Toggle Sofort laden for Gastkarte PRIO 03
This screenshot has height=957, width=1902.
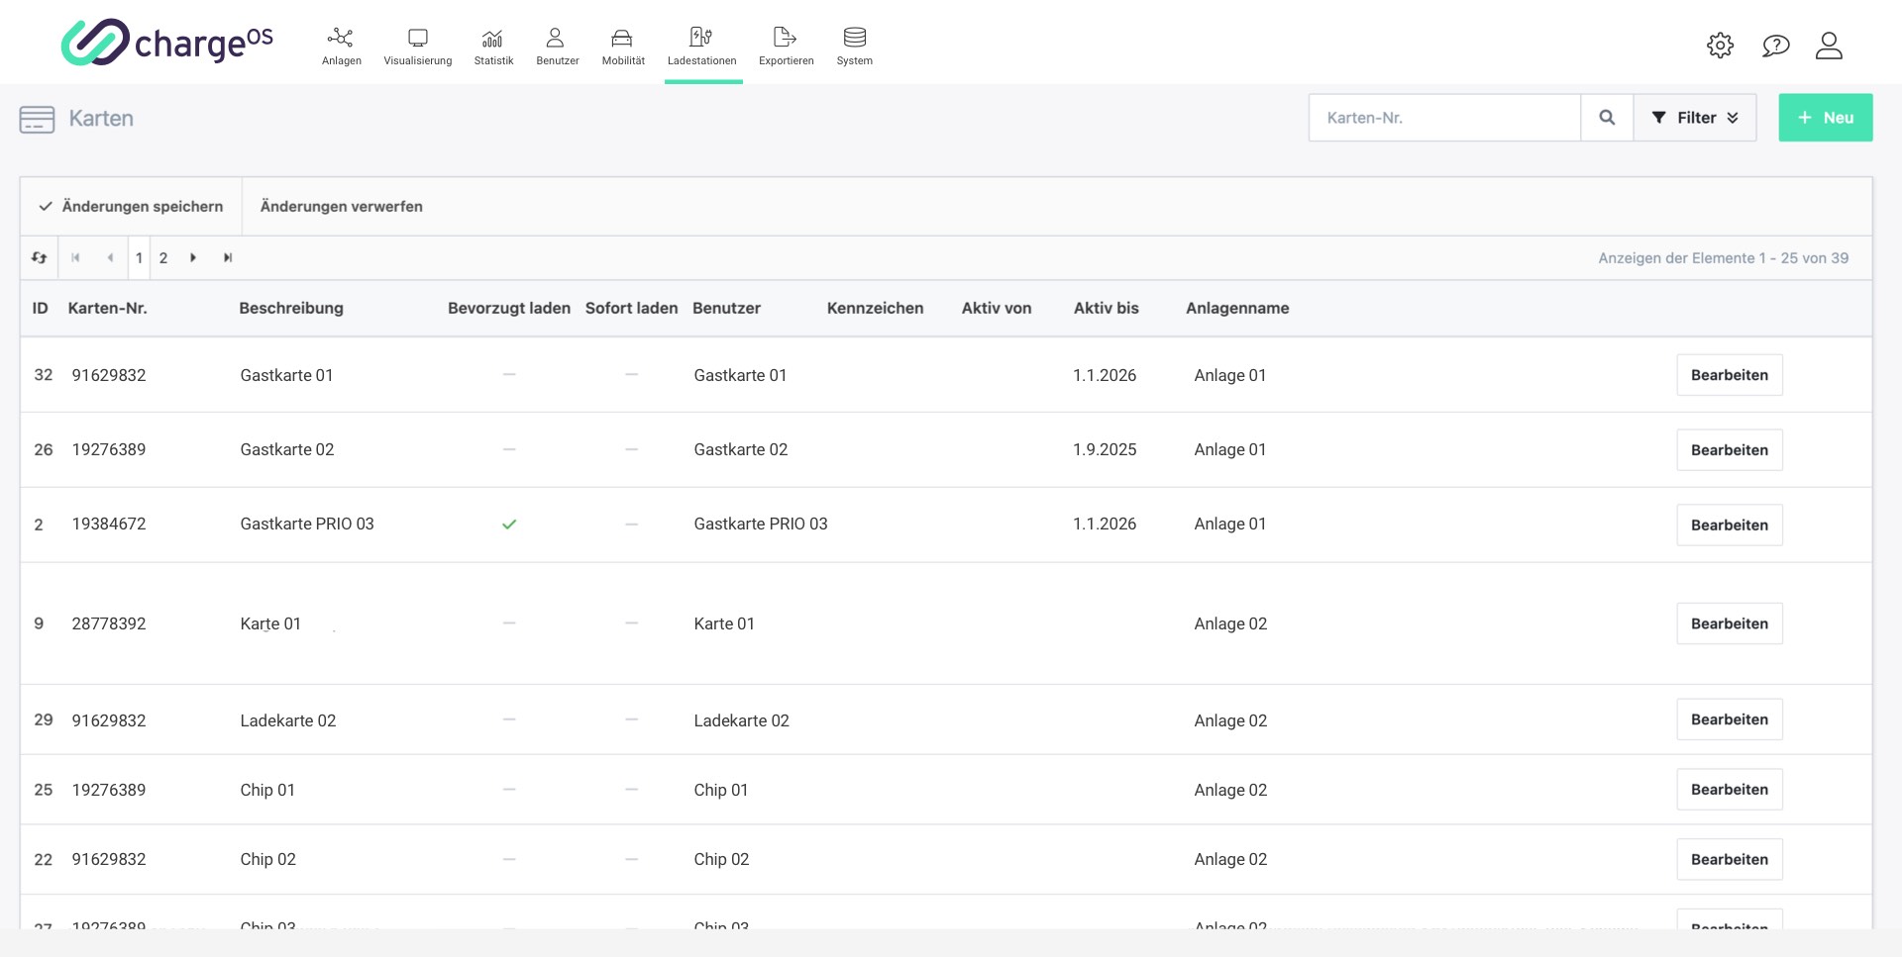tap(631, 525)
